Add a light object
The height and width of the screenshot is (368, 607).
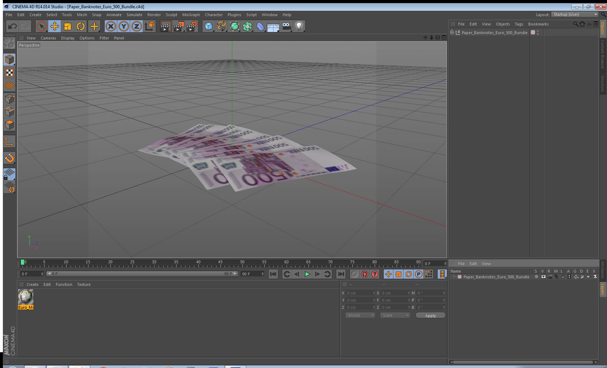point(299,26)
